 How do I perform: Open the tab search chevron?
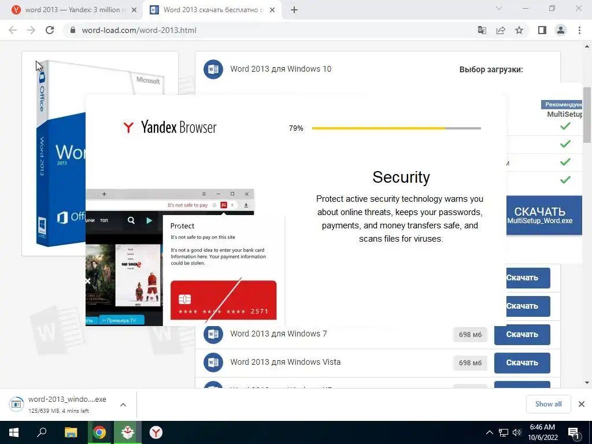click(x=499, y=8)
